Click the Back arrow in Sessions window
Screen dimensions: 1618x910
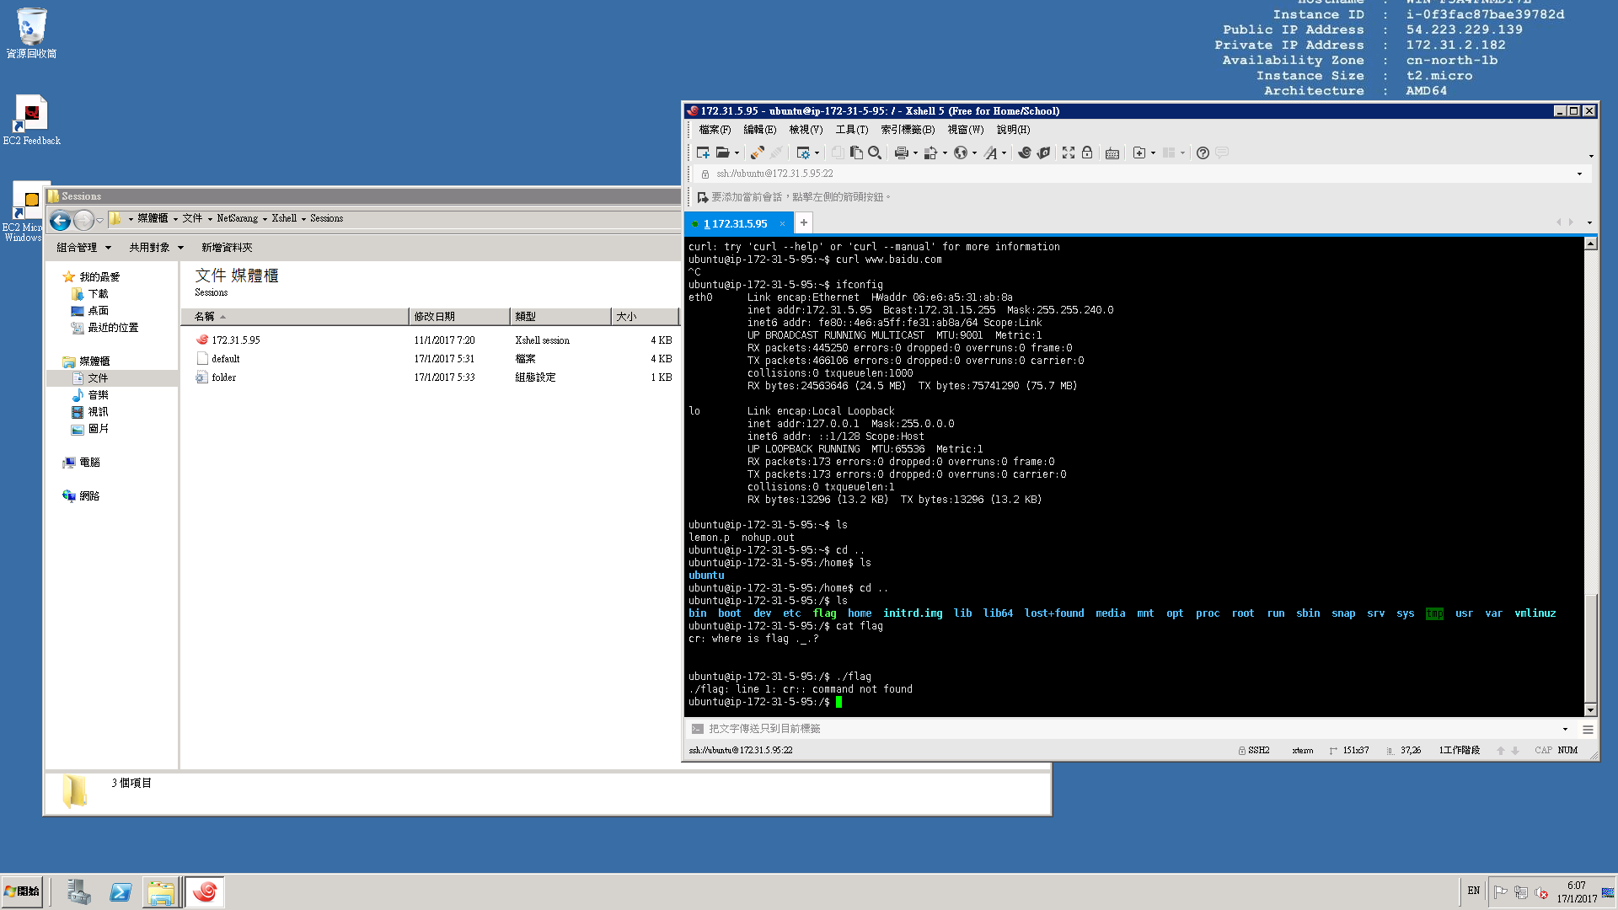coord(61,221)
